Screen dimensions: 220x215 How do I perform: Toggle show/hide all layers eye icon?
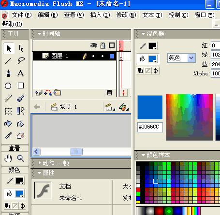(x=93, y=45)
